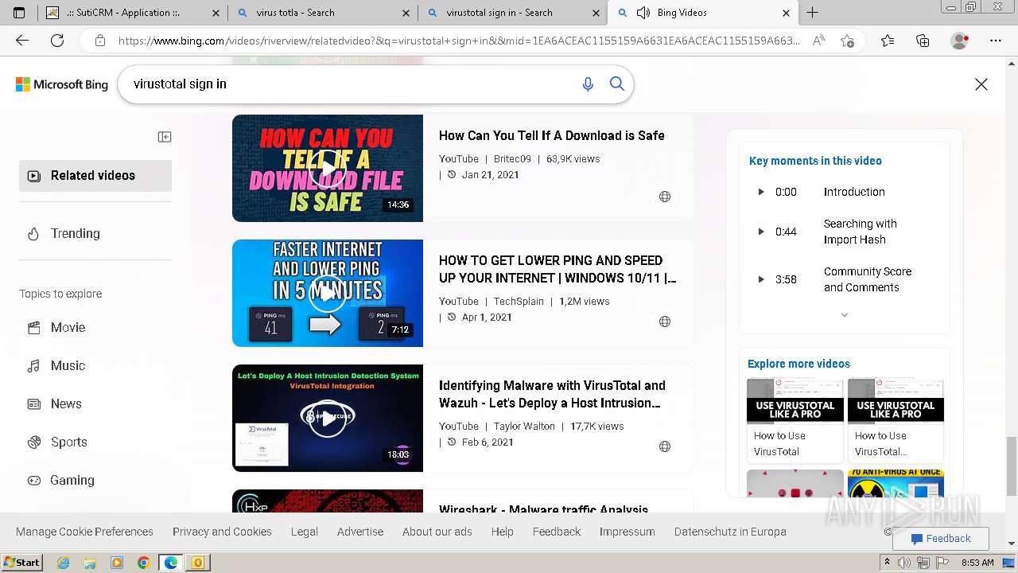Screen dimensions: 1018x573
Task: Open the browser profile avatar
Action: [960, 41]
